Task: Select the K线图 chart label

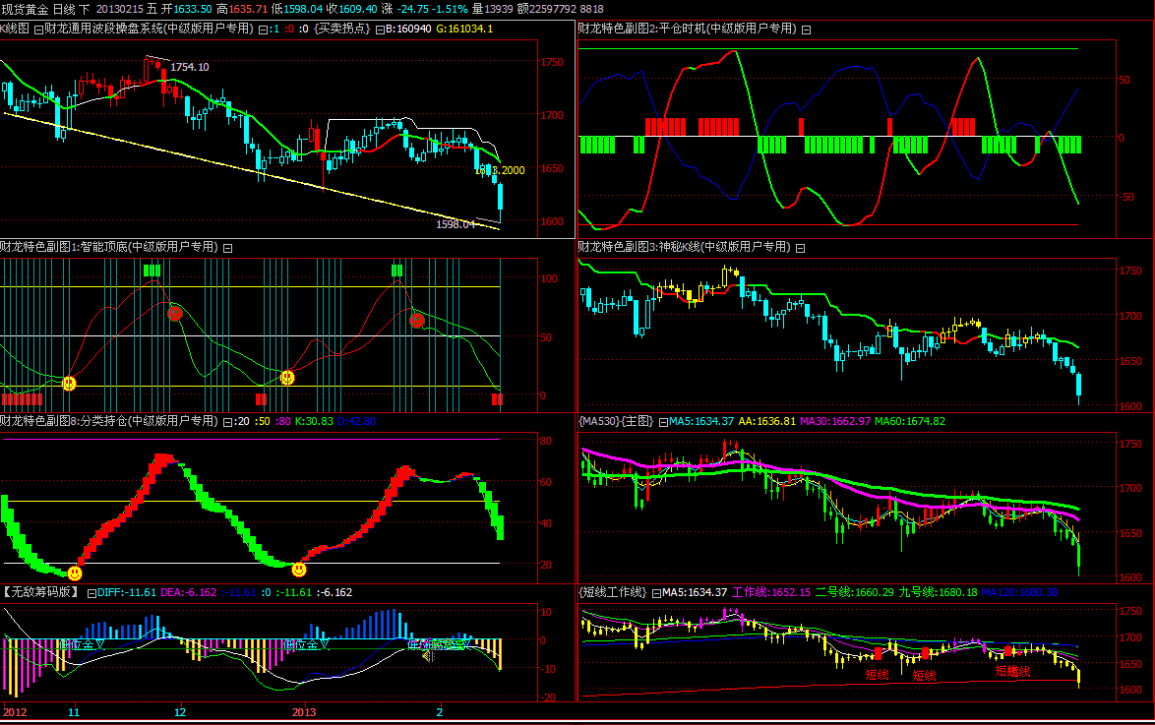Action: pyautogui.click(x=15, y=30)
